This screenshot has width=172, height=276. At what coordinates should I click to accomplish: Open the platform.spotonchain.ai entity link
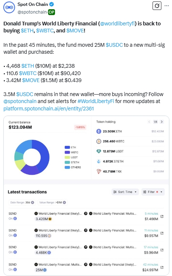(x=48, y=109)
